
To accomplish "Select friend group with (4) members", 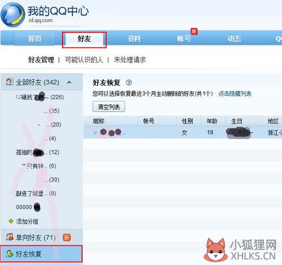I will pyautogui.click(x=50, y=139).
